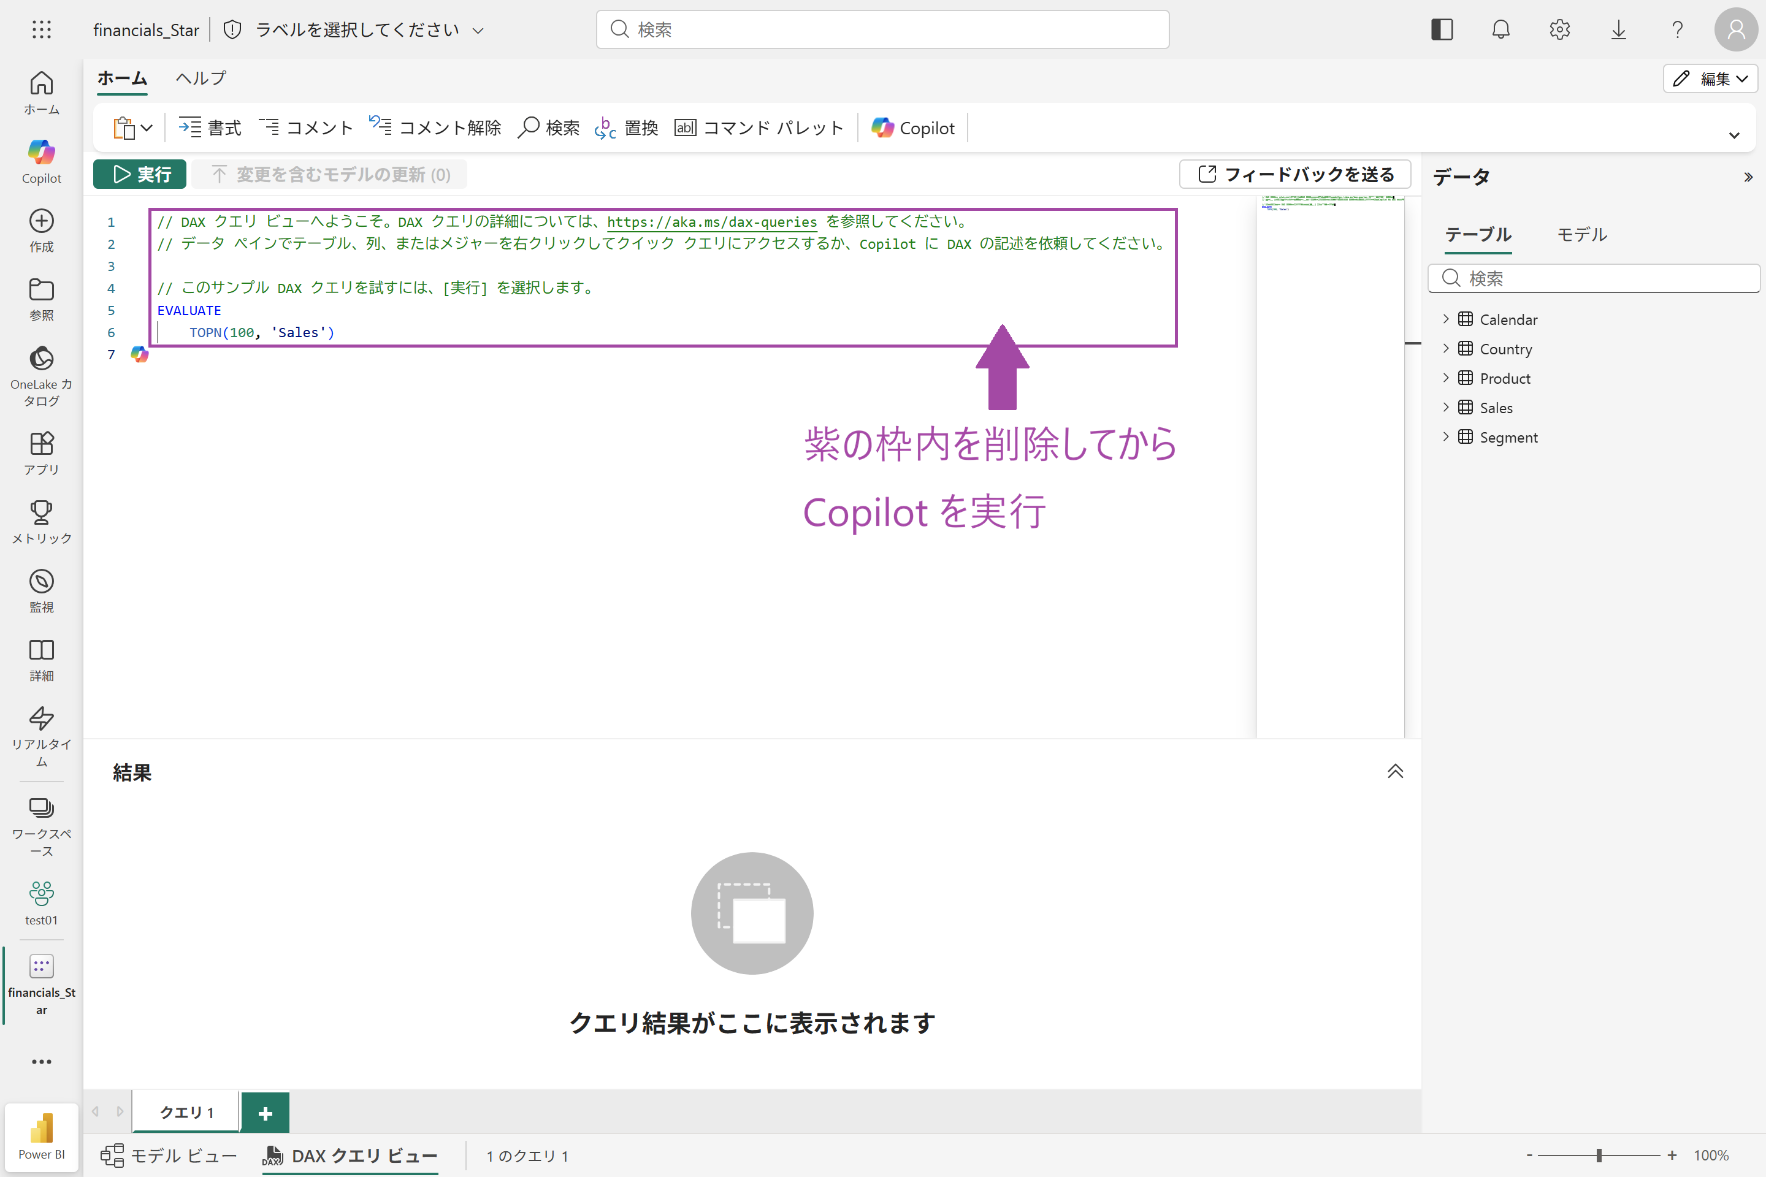
Task: Open the paste options dropdown arrow
Action: coord(147,128)
